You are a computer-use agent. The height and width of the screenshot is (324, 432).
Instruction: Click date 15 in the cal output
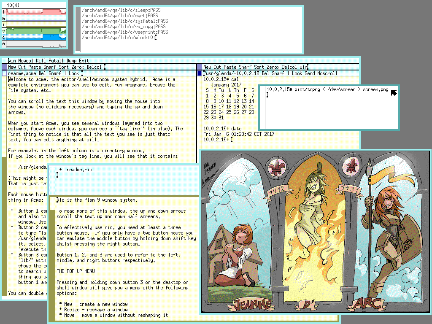coord(206,107)
